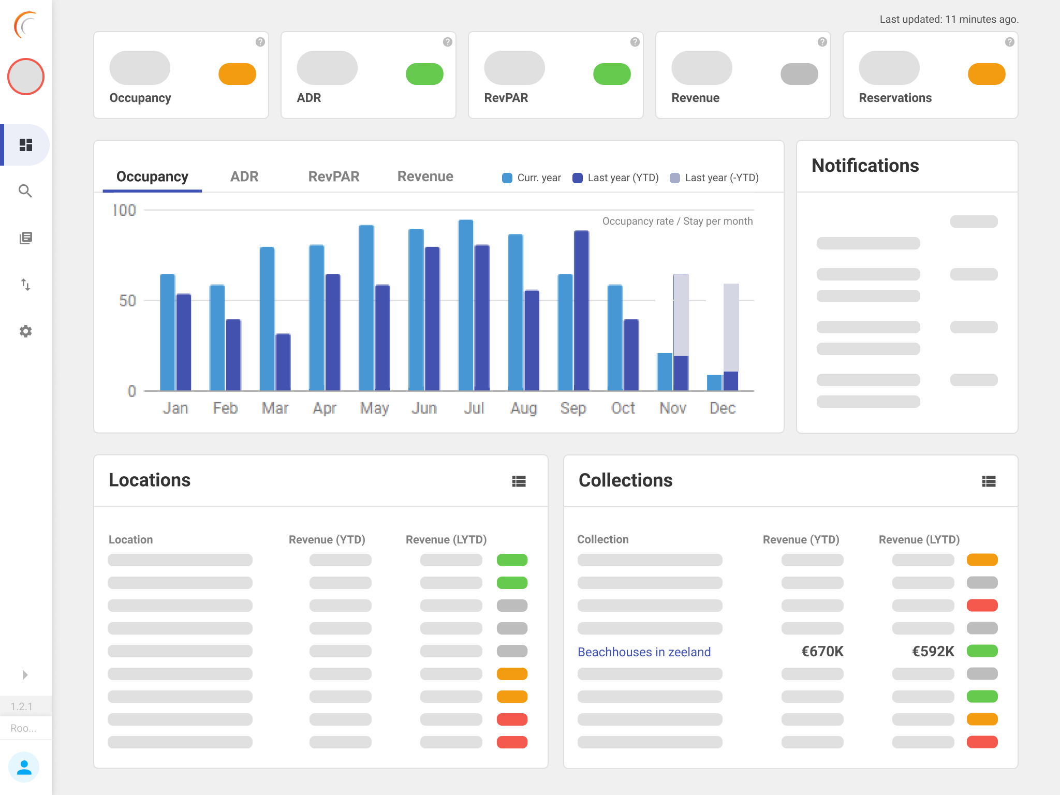Open Collections list view icon
This screenshot has height=795, width=1060.
pyautogui.click(x=989, y=481)
